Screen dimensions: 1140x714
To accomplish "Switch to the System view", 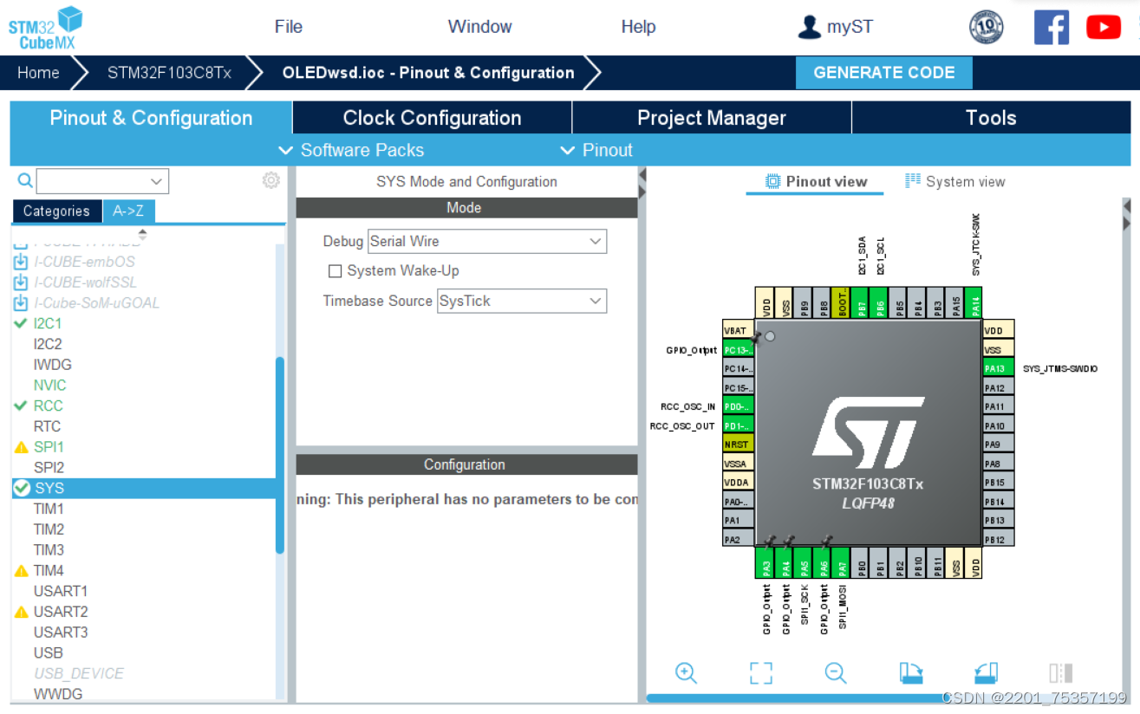I will click(x=954, y=181).
